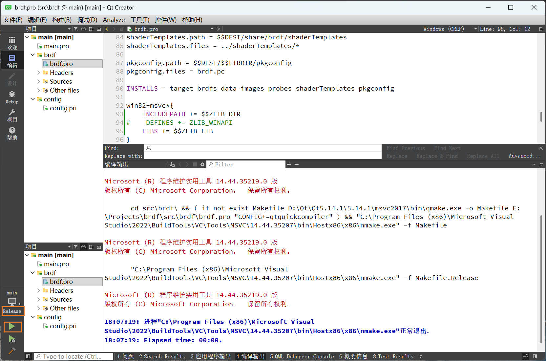Open compile output settings gear icon
This screenshot has height=361, width=546.
[202, 164]
